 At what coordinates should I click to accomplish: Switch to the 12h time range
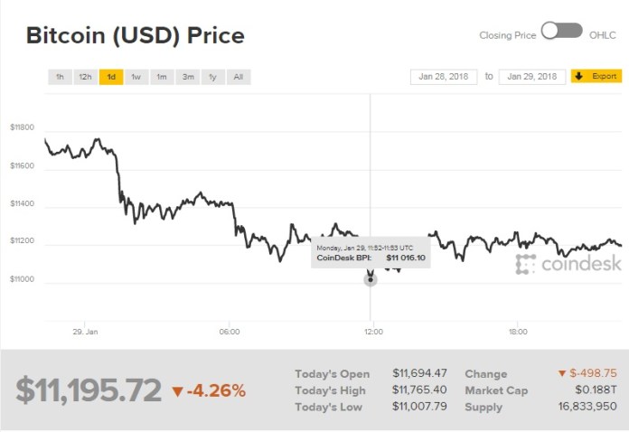[x=85, y=77]
